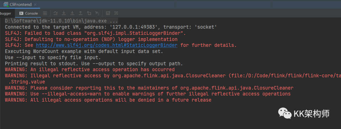Click the Run to Cursor icon
Screen dimensions: 341x129
pyautogui.click(x=97, y=13)
